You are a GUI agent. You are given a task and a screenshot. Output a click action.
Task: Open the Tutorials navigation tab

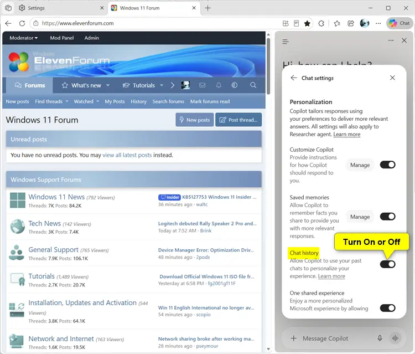[139, 85]
